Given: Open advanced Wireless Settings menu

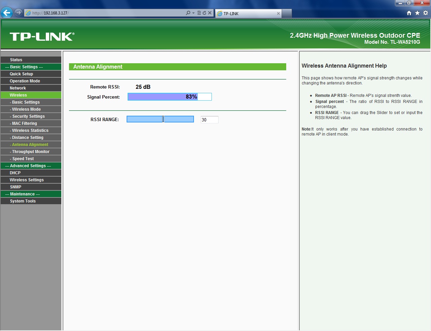Looking at the screenshot, I should [31, 180].
